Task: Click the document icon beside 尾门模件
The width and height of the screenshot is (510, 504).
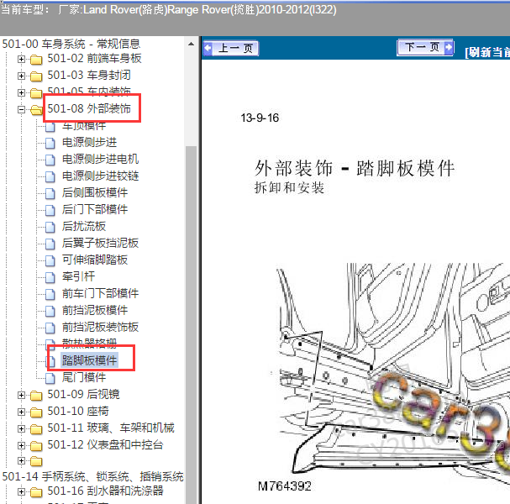Action: coord(50,378)
